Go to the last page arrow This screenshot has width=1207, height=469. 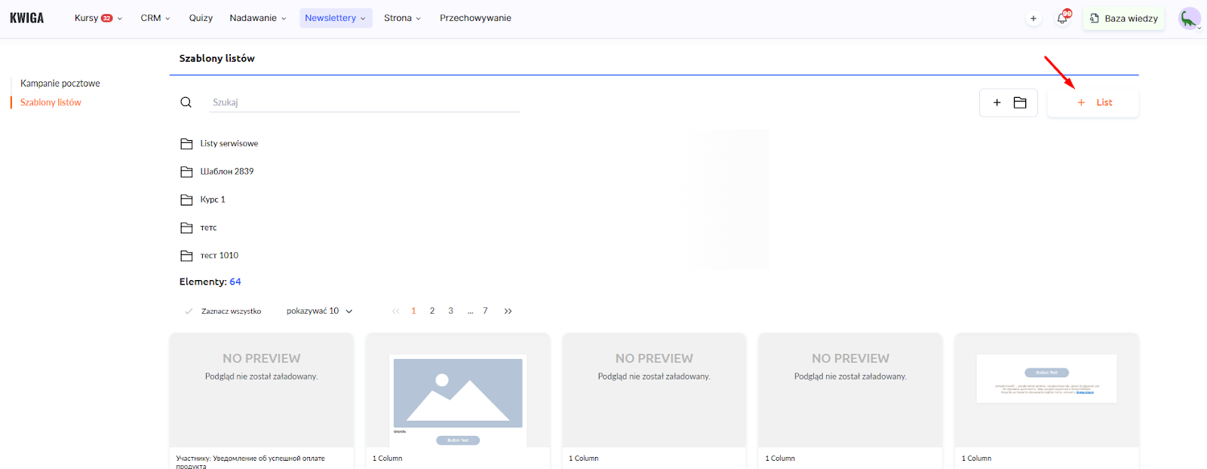click(508, 311)
